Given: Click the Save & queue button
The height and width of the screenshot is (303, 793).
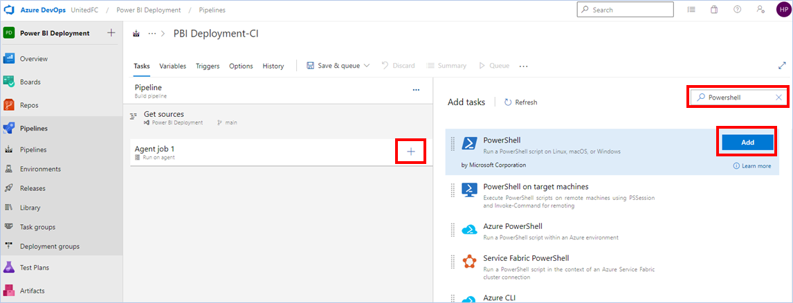Looking at the screenshot, I should point(334,66).
